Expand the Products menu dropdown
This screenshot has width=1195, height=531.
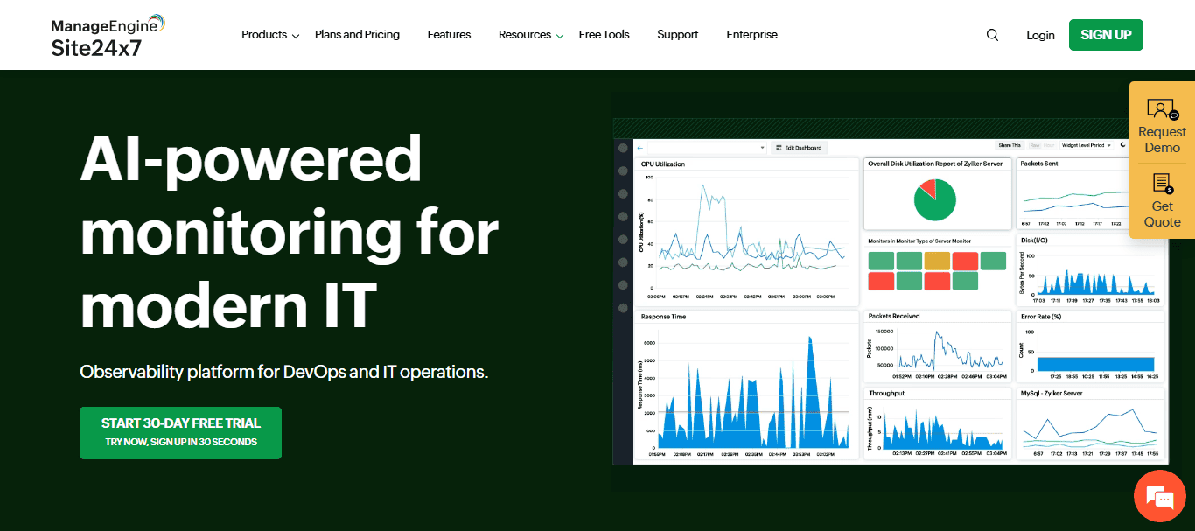tap(270, 35)
